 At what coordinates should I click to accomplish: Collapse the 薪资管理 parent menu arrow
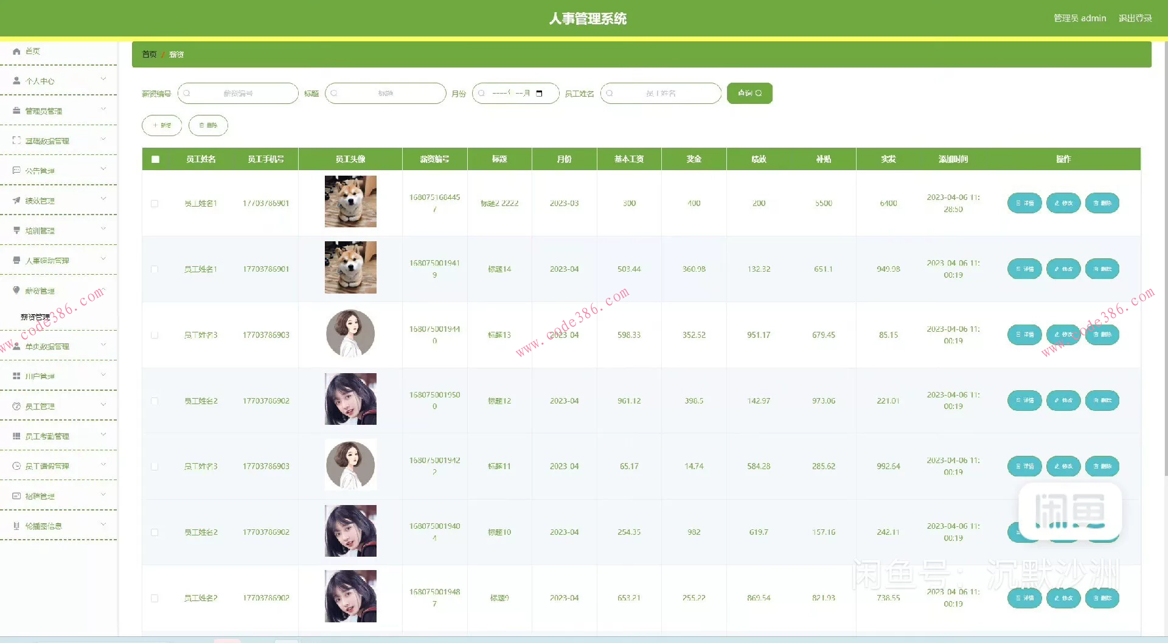103,289
